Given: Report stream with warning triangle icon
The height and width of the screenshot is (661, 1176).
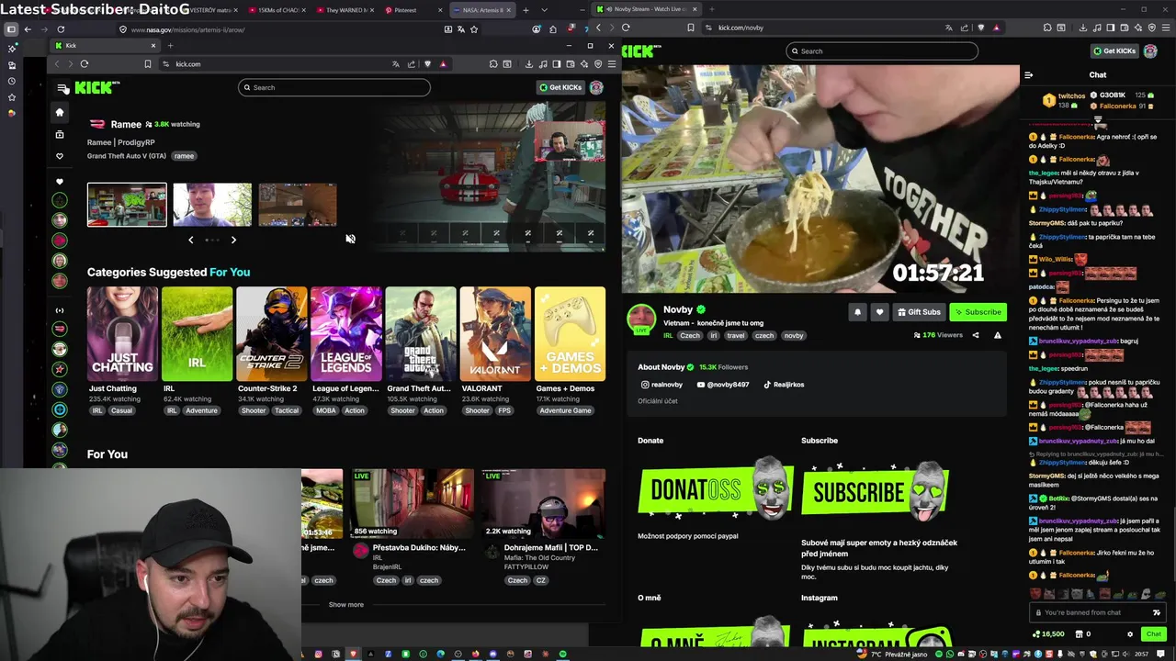Looking at the screenshot, I should pos(998,335).
